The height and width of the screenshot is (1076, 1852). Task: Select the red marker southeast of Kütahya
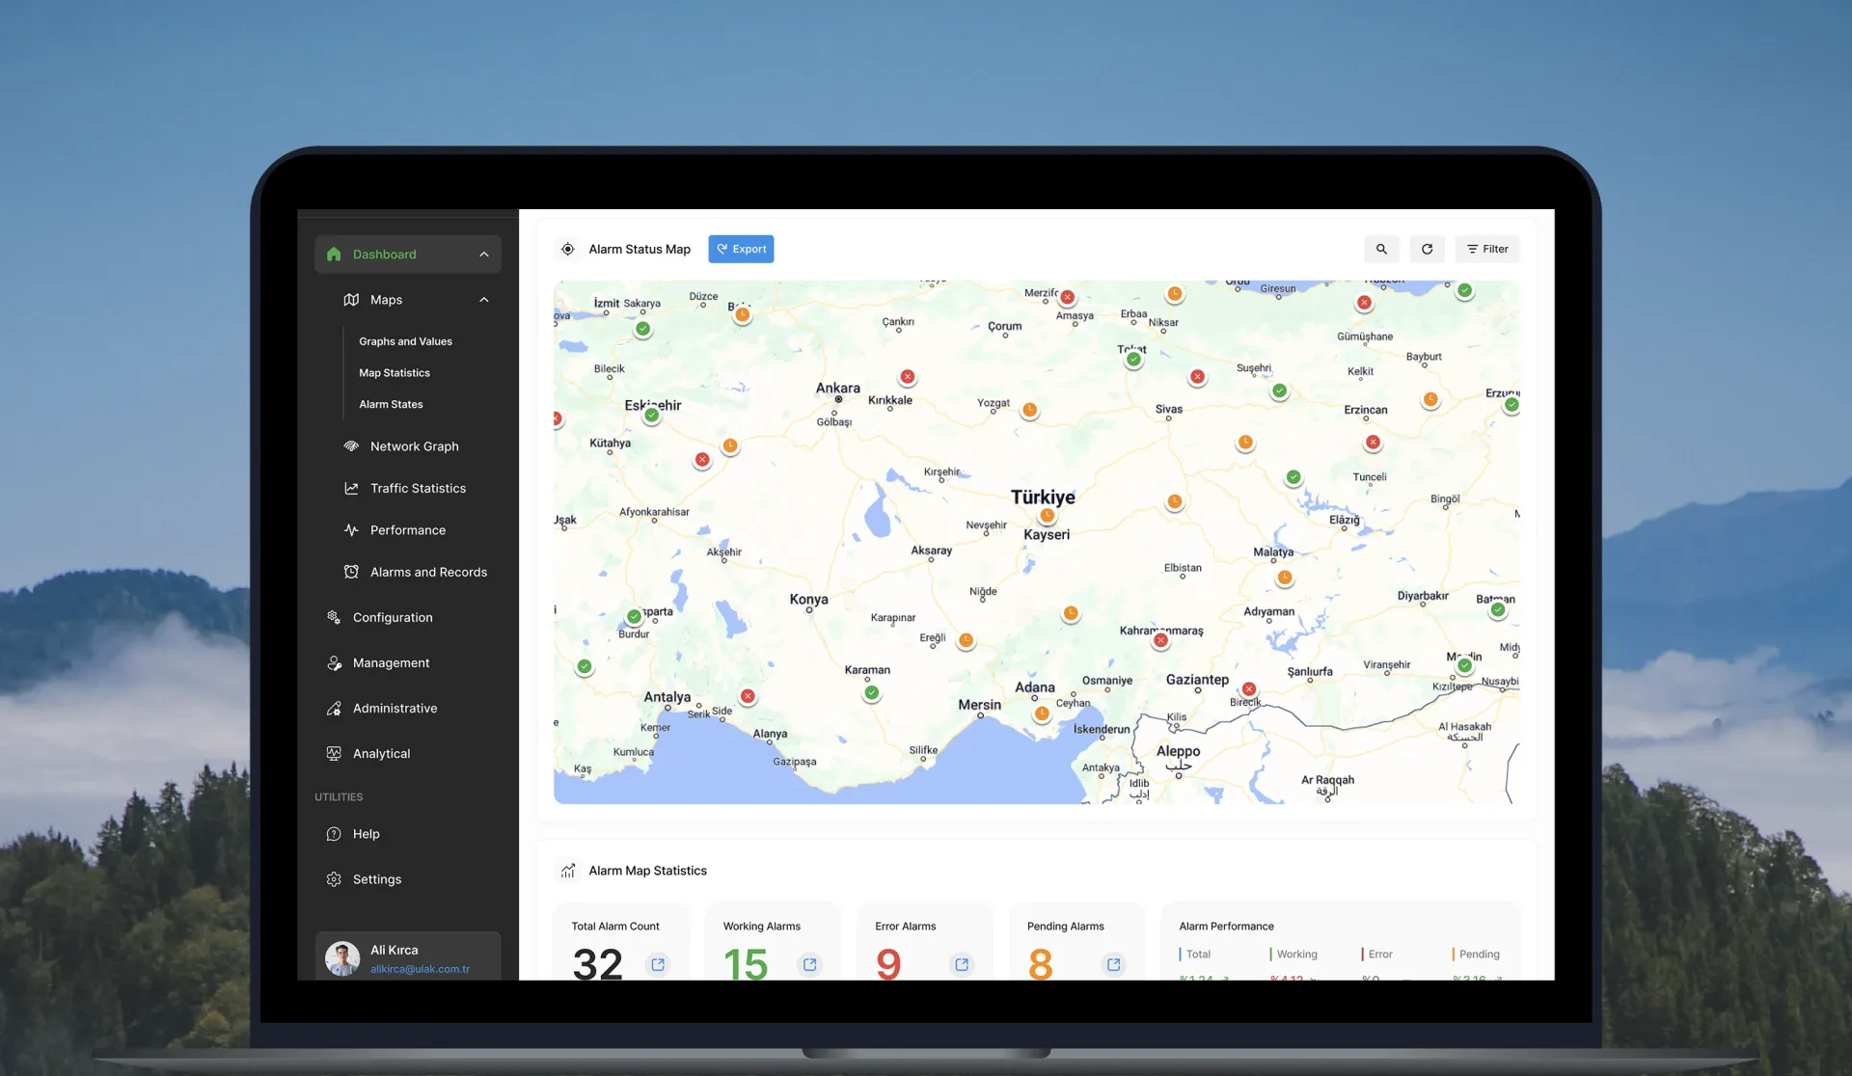coord(702,460)
